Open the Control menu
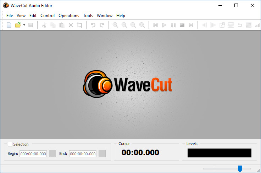This screenshot has width=261, height=173. 48,16
